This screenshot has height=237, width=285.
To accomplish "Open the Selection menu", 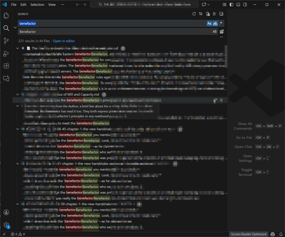I will click(37, 4).
